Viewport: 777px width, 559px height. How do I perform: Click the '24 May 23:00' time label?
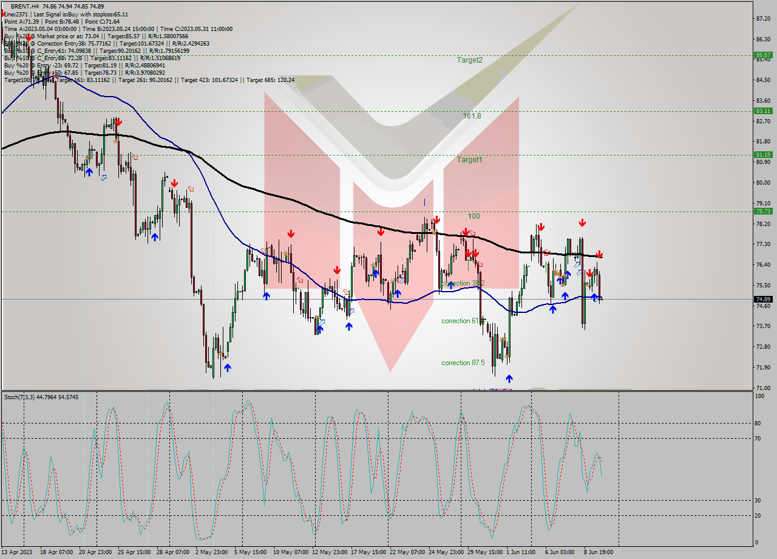coord(446,552)
